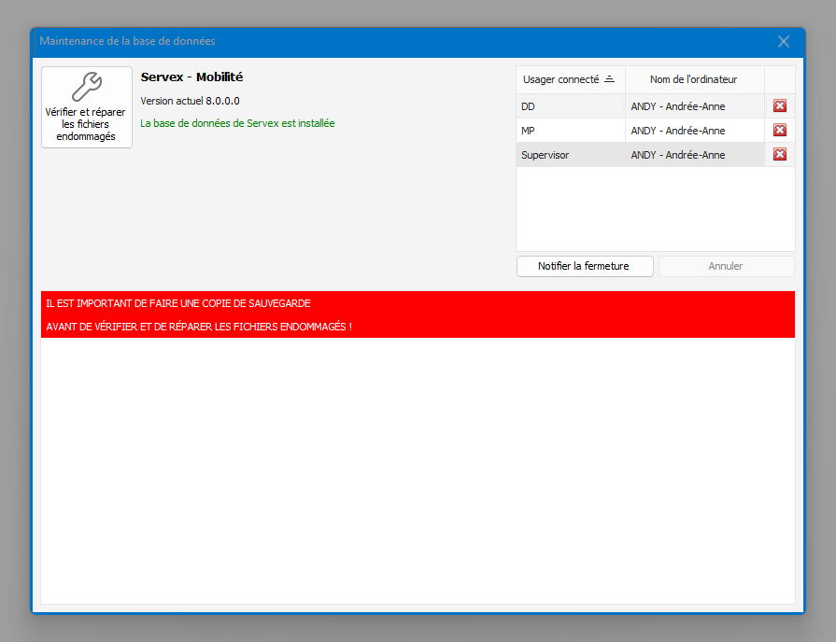Disconnect user DD with red X
Image resolution: width=836 pixels, height=642 pixels.
pos(779,106)
